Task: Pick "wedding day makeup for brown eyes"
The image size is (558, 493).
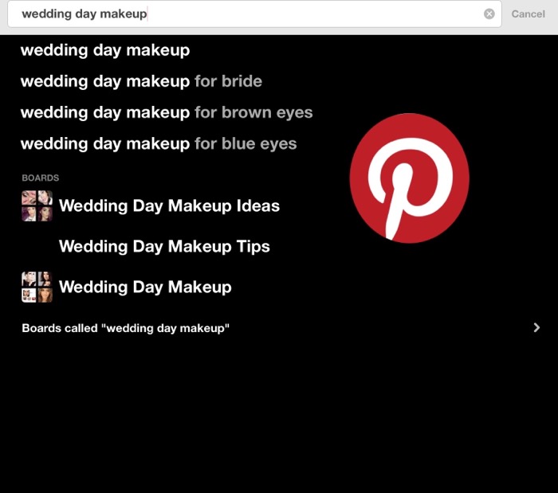Action: pyautogui.click(x=167, y=112)
